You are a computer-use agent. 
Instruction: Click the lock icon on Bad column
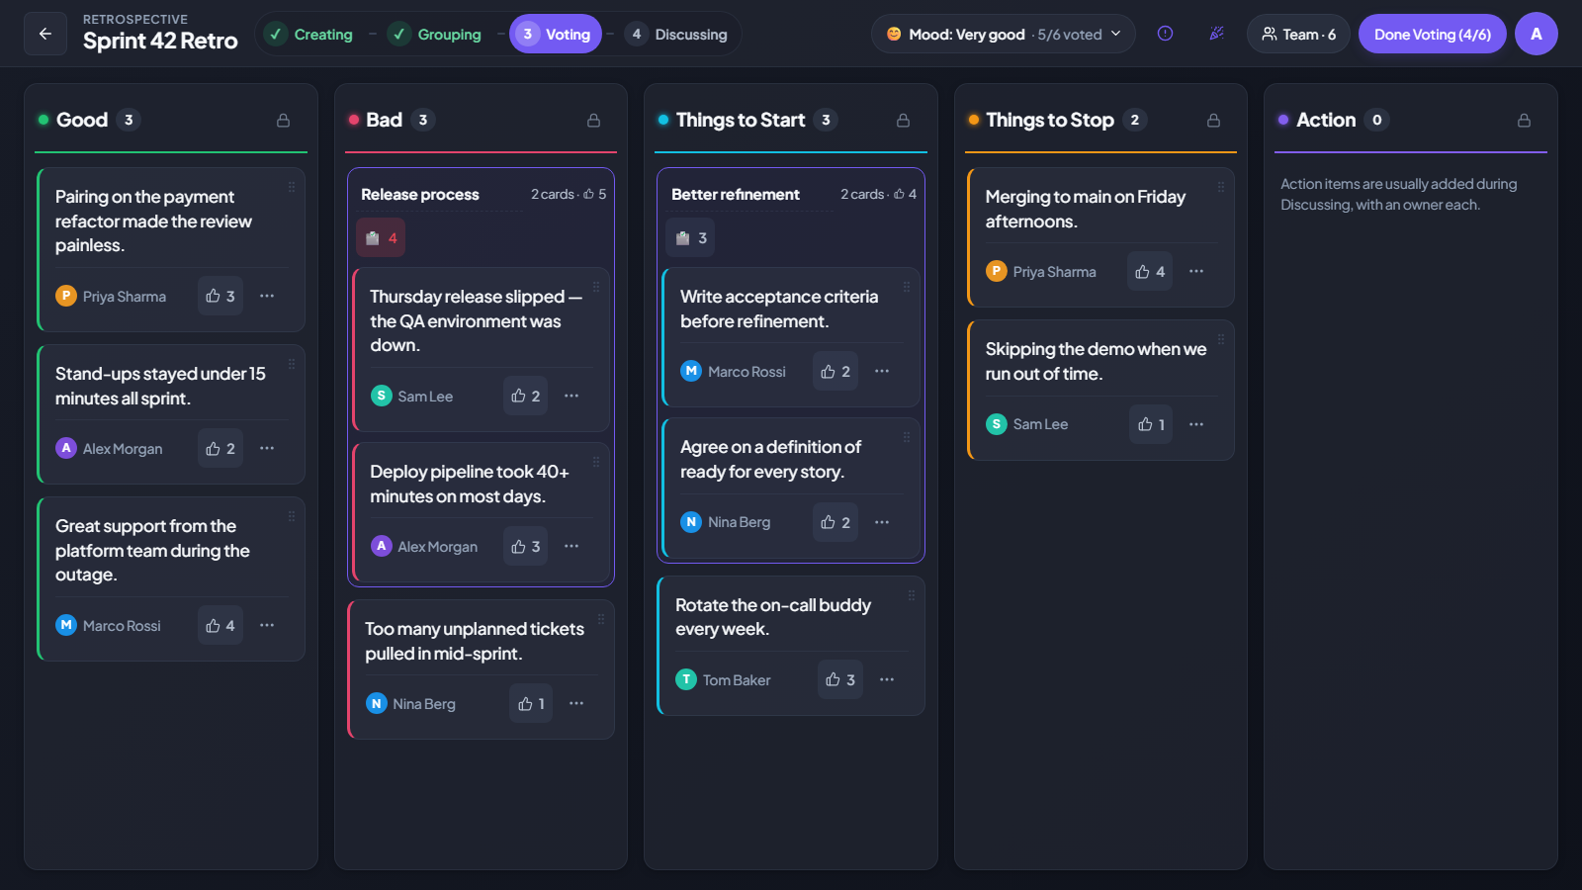[594, 121]
